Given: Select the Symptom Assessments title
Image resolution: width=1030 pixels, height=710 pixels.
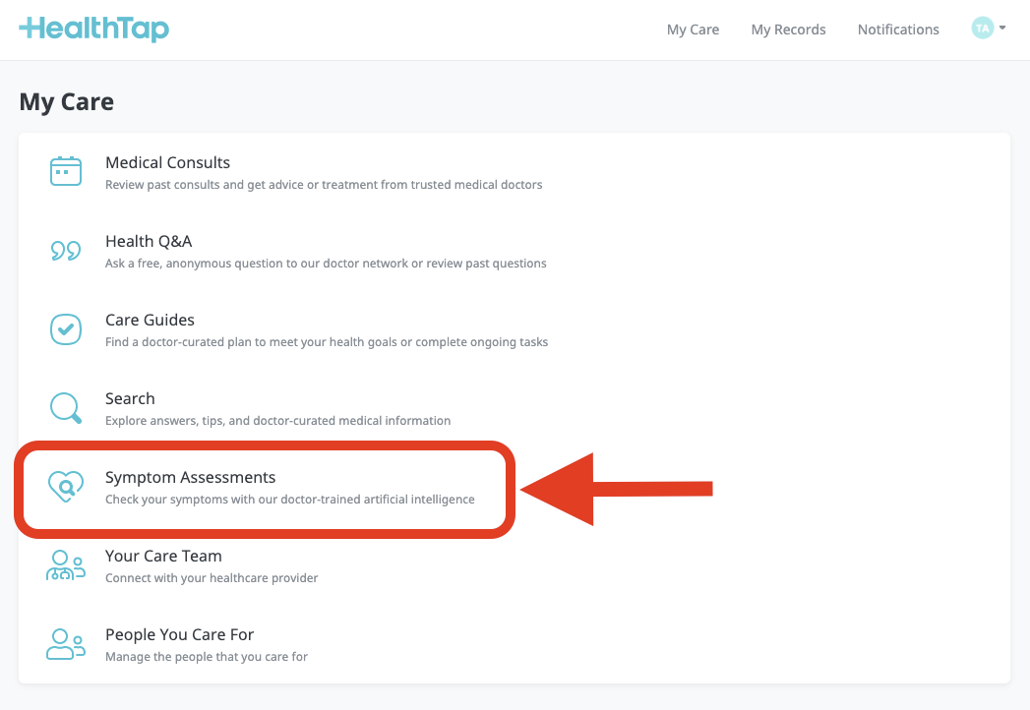Looking at the screenshot, I should (190, 477).
